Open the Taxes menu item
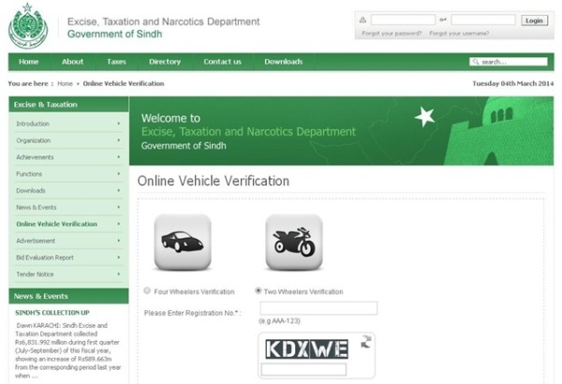This screenshot has width=562, height=384. pyautogui.click(x=116, y=62)
